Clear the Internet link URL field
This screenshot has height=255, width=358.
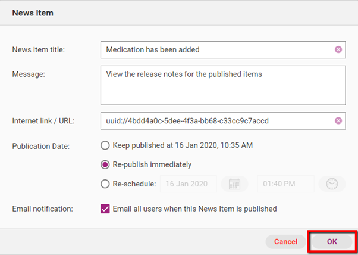pos(338,121)
